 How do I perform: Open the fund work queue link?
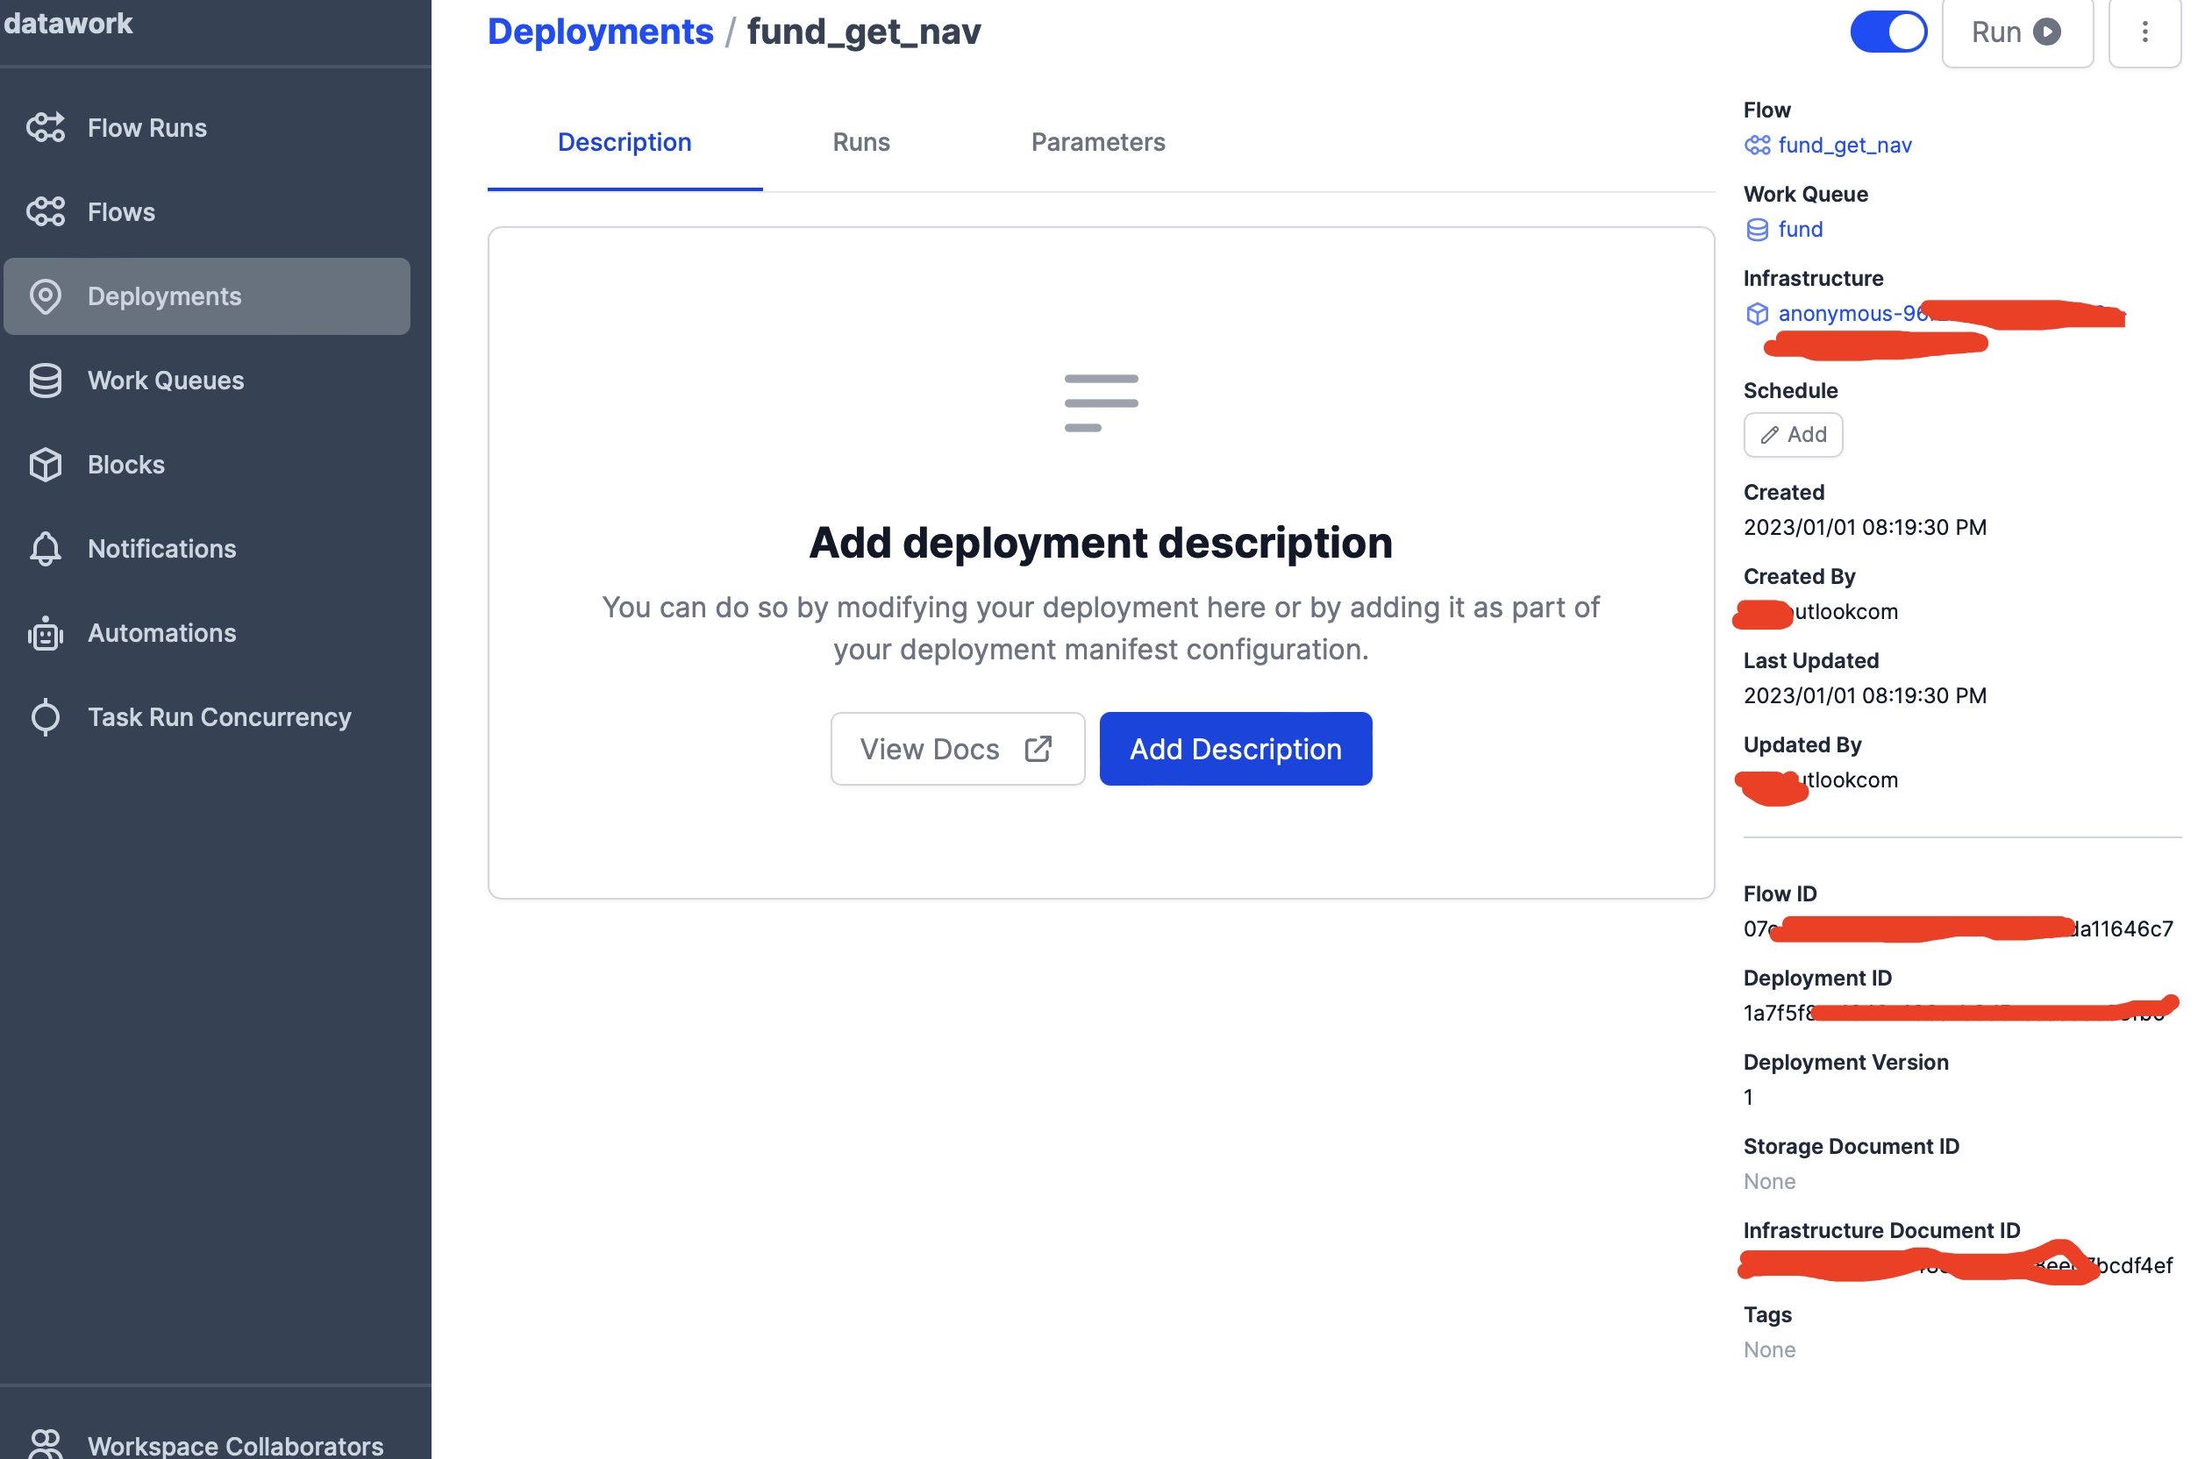click(x=1799, y=229)
